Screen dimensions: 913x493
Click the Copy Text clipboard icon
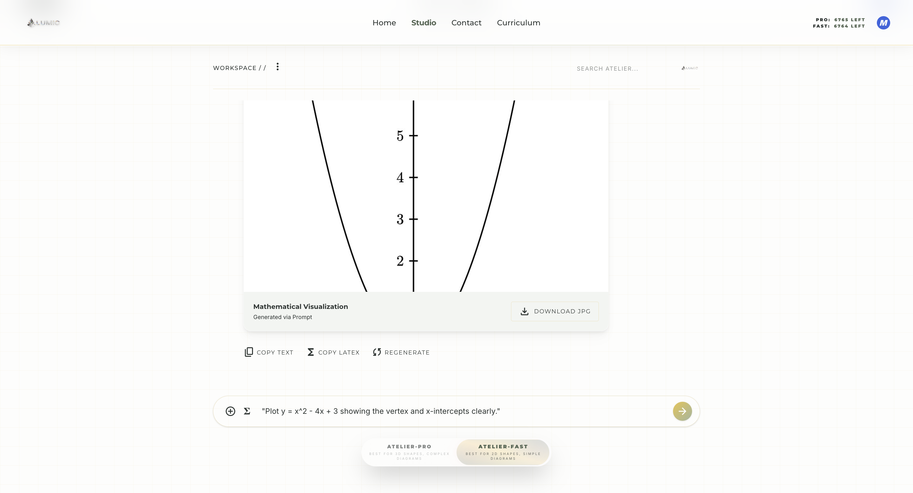point(249,352)
